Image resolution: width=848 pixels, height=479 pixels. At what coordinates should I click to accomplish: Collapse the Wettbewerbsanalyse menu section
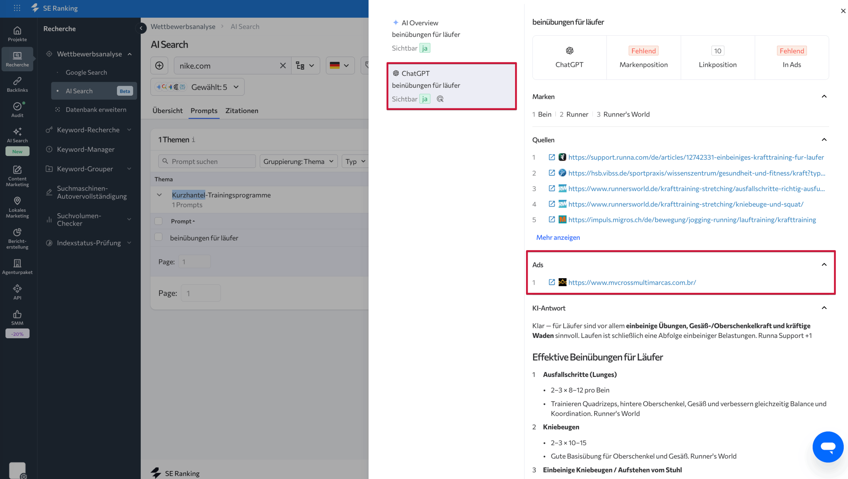[130, 54]
